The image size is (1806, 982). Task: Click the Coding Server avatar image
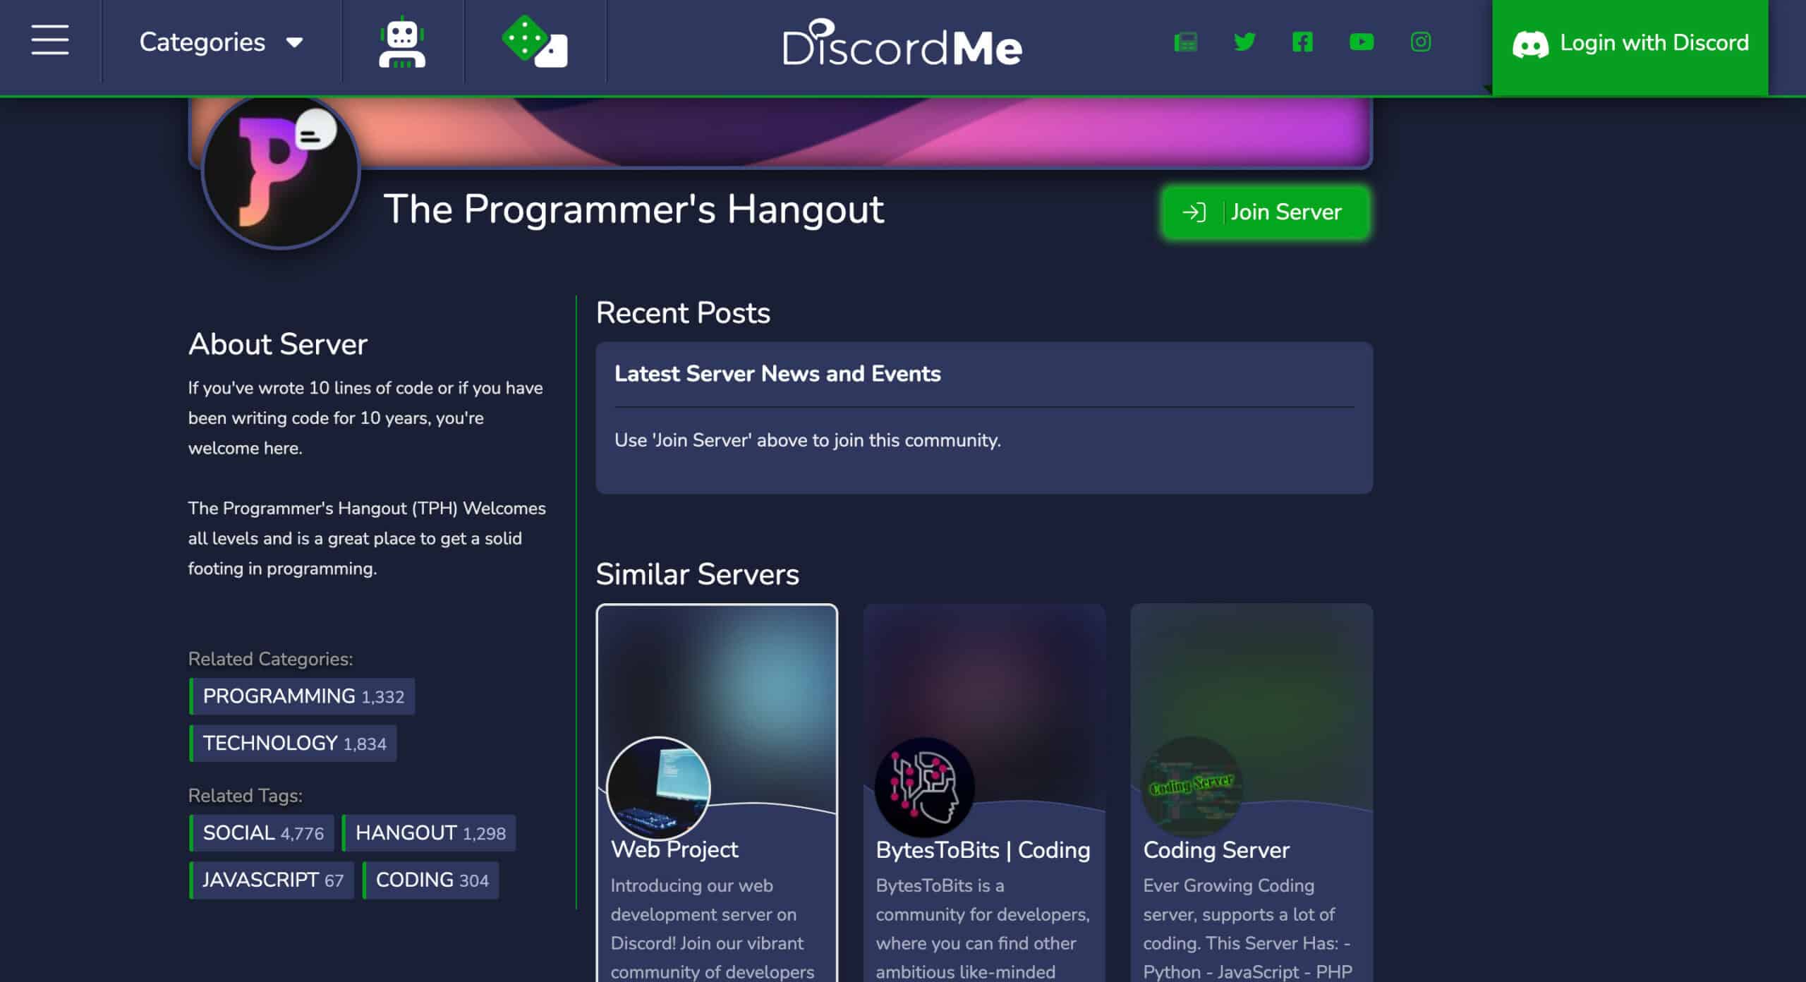(1192, 787)
